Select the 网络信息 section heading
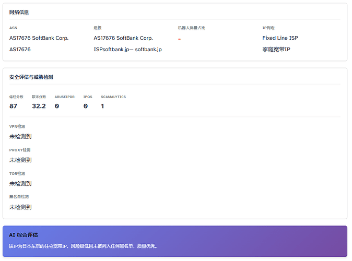Viewport: 352px width, 261px height. 19,13
